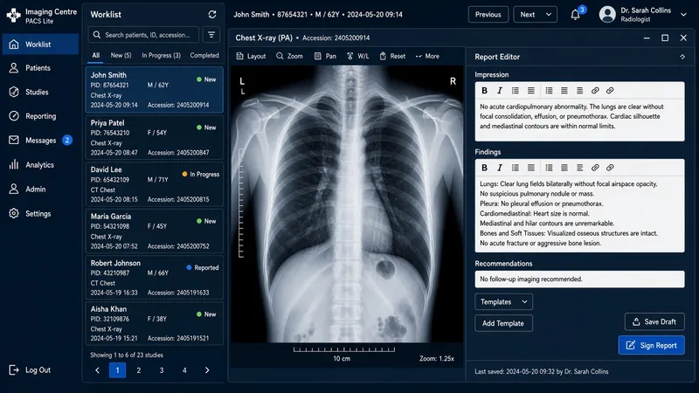Click Log Out
This screenshot has height=393, width=699.
[x=30, y=369]
